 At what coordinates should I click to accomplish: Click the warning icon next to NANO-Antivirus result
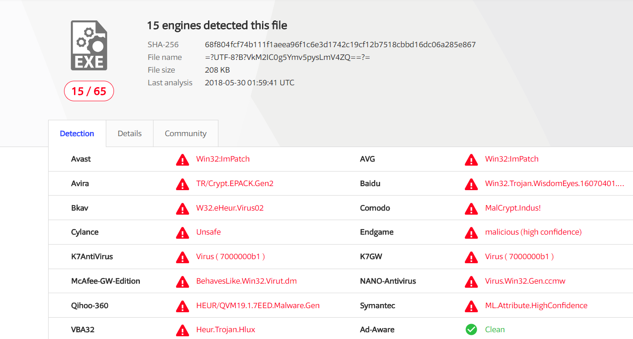(x=471, y=282)
